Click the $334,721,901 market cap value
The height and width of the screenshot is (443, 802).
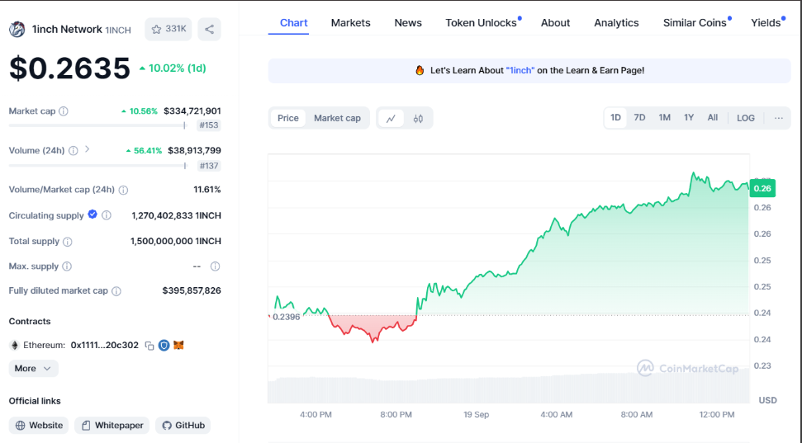coord(192,111)
